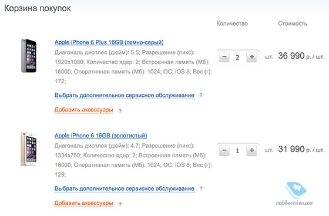Screen dimensions: 329x216
Task: Click the mobile-review.com cursor logo
Action: click(x=296, y=193)
